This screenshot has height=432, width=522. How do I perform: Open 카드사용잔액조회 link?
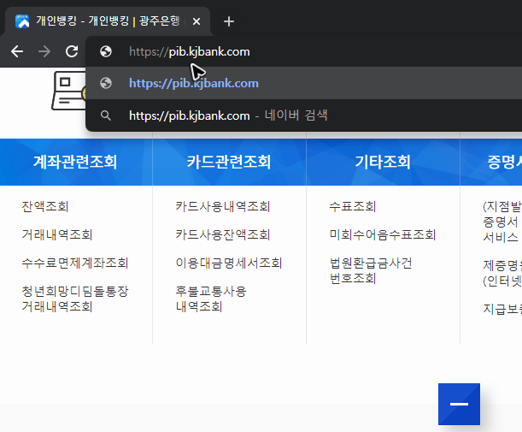223,234
